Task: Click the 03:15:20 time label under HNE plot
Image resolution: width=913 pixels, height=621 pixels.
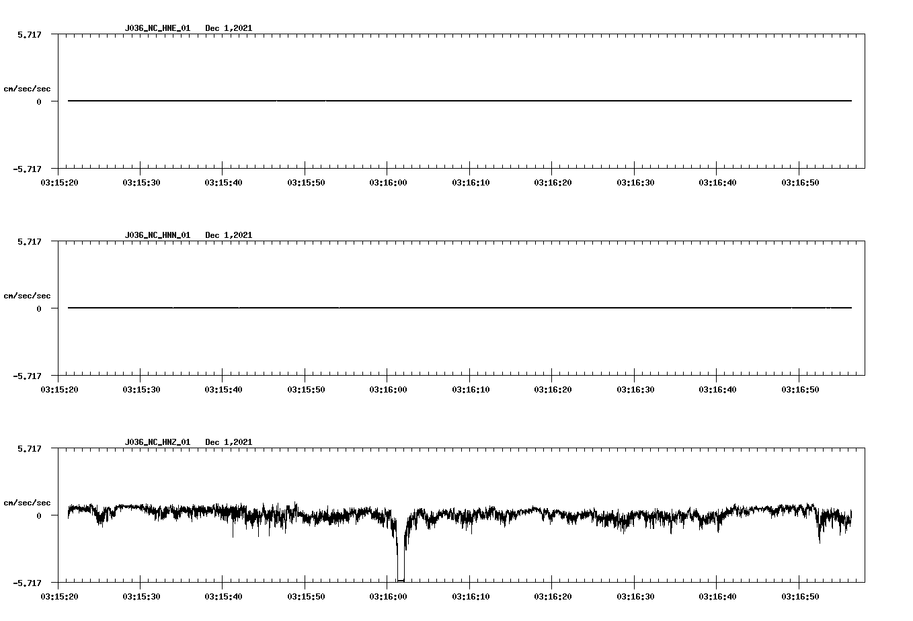Action: coord(59,183)
